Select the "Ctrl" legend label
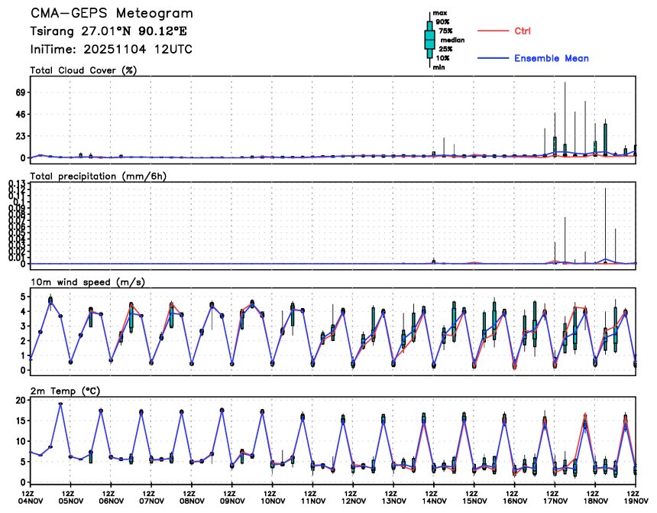Image resolution: width=657 pixels, height=513 pixels. [523, 31]
